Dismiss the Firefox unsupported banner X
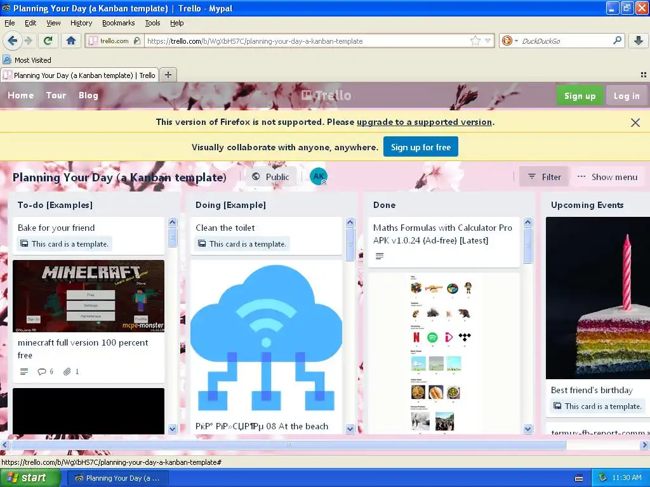Viewport: 650px width, 487px height. (635, 122)
